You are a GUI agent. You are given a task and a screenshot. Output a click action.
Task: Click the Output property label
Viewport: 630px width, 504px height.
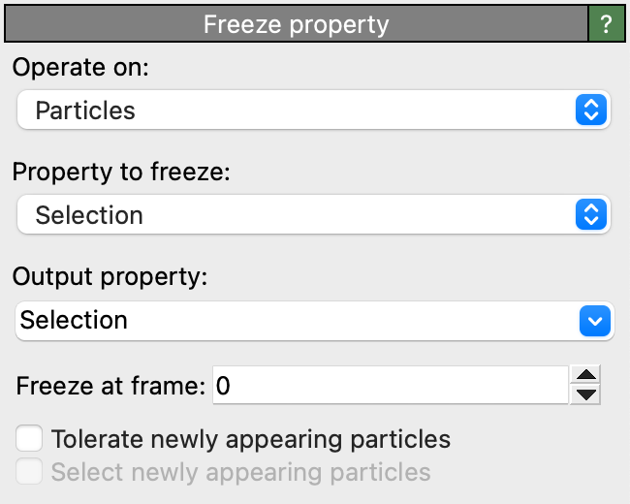[x=110, y=276]
